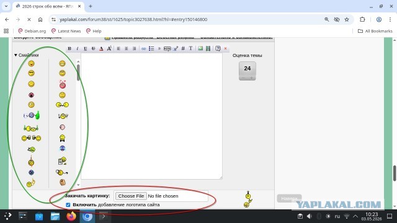Apply underline formatting in post editor

86,48
